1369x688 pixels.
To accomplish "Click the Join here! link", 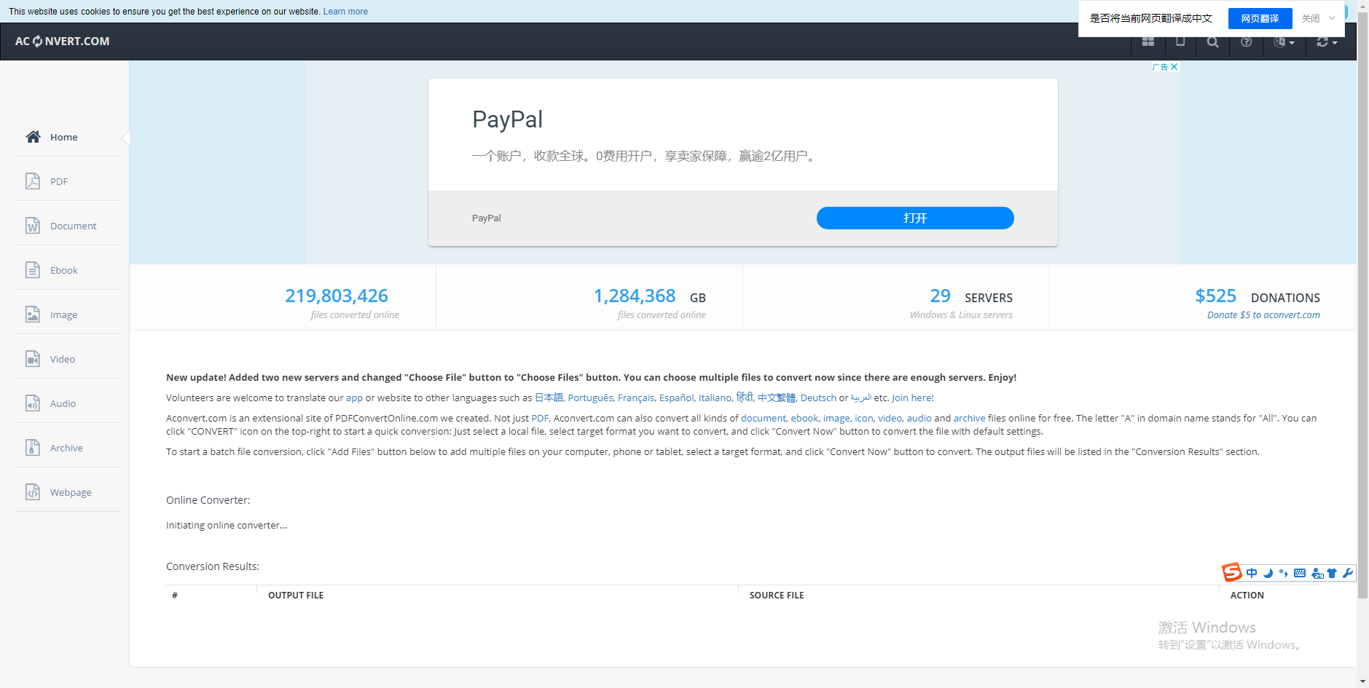I will 913,398.
